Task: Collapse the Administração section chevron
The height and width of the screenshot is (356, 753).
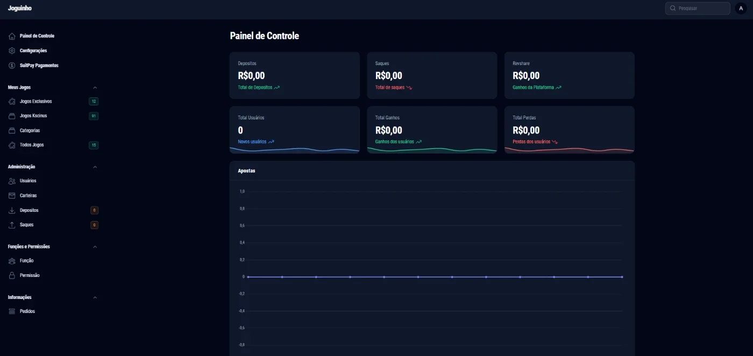Action: pyautogui.click(x=95, y=167)
